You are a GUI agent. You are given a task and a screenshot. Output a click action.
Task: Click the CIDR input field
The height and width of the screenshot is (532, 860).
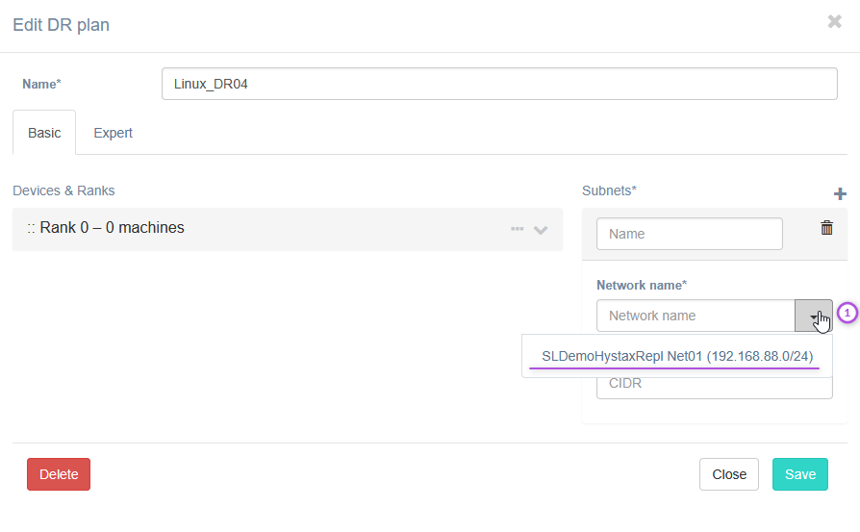(714, 384)
